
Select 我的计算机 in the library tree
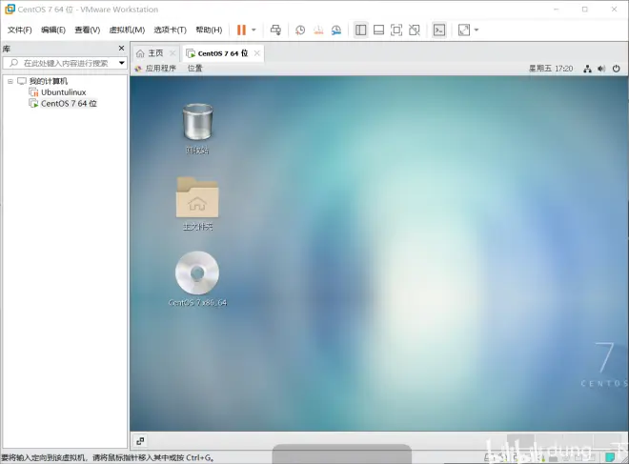click(x=49, y=81)
